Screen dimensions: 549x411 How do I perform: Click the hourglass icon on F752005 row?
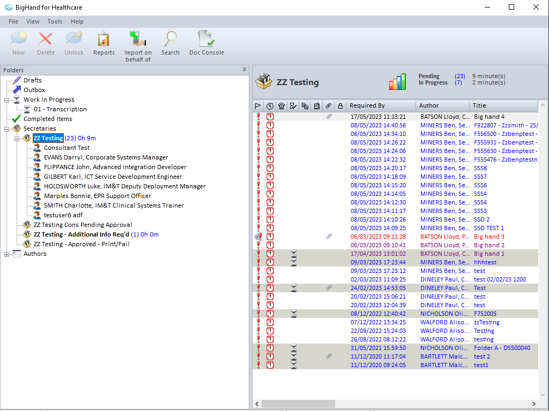[294, 314]
